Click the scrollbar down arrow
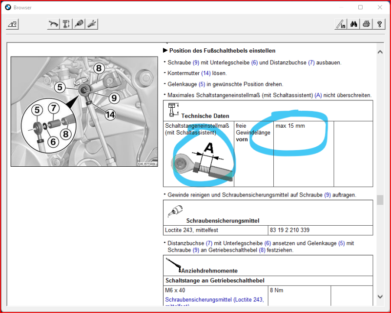 click(380, 296)
